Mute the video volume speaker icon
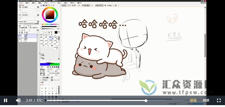 click(x=18, y=100)
